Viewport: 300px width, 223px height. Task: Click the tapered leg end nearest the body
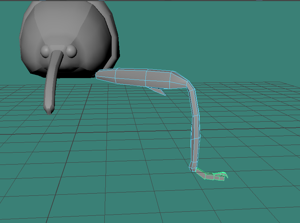[x=100, y=74]
